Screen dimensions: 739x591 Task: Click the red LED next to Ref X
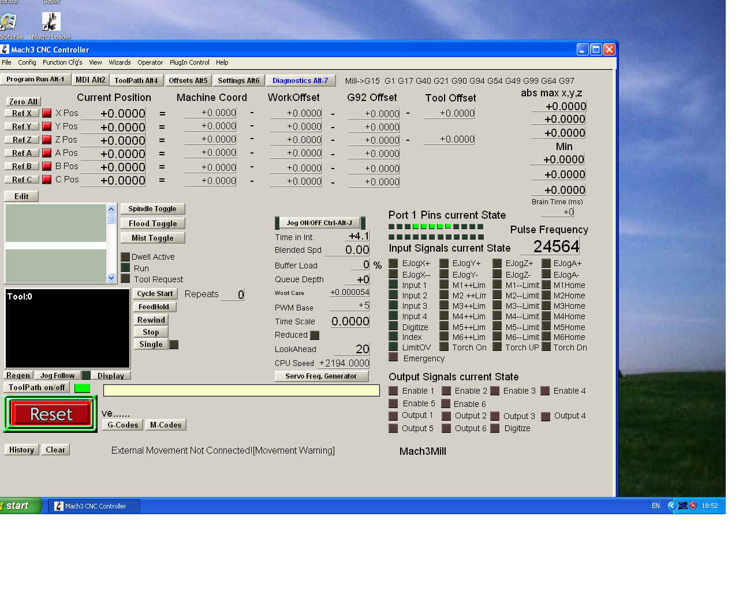click(x=47, y=113)
